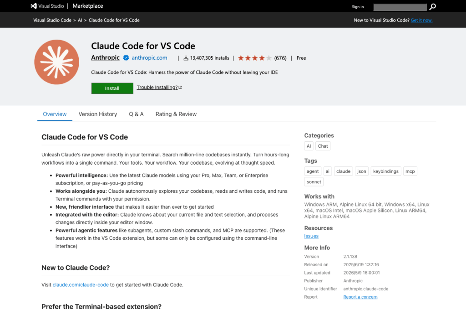Click the Visual Studio logo icon
This screenshot has height=310, width=466.
[x=34, y=6]
